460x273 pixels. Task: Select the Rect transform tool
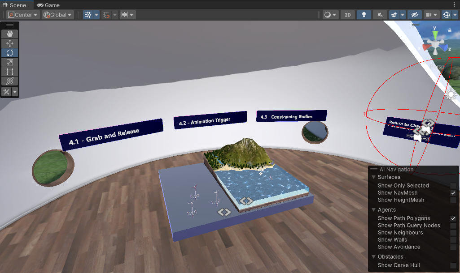point(10,72)
